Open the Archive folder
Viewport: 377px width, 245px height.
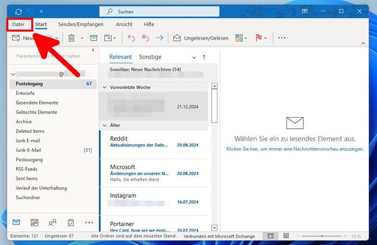tap(24, 122)
